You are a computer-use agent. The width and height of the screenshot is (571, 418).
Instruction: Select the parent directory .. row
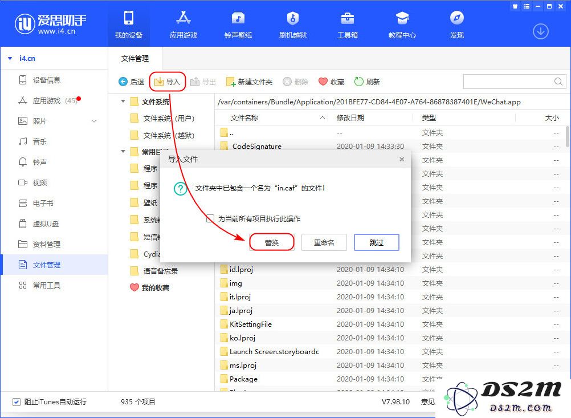pos(390,133)
